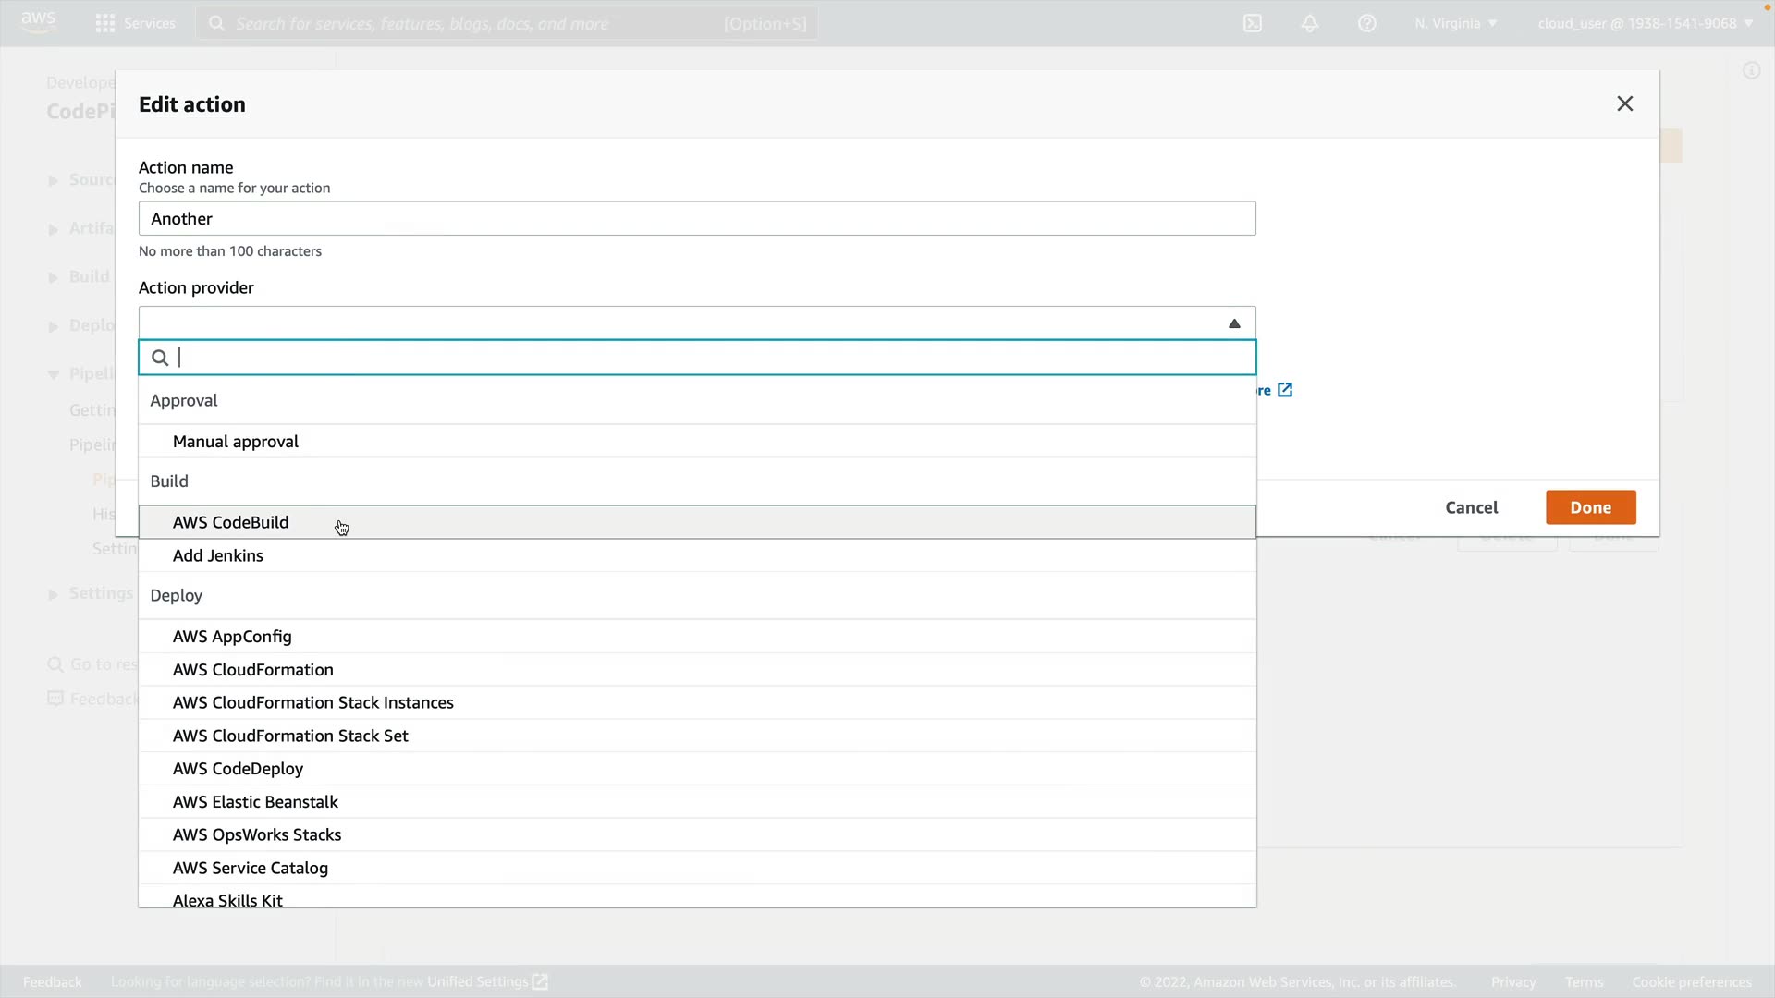The image size is (1775, 998).
Task: Click the Action name text field
Action: click(x=697, y=219)
